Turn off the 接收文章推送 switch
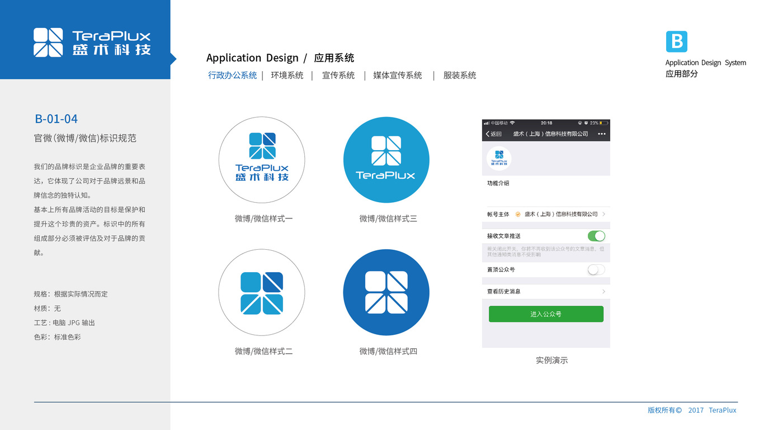The image size is (764, 430). pos(596,236)
